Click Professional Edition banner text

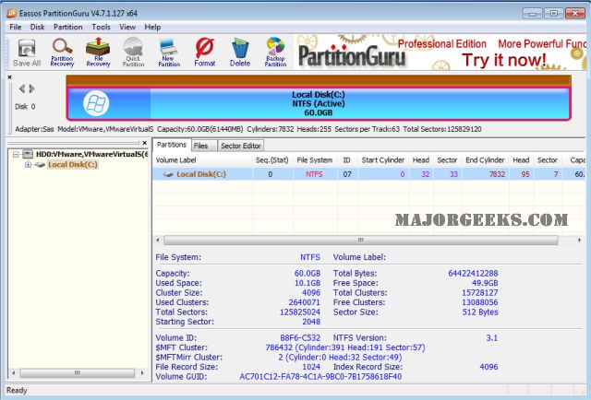442,44
